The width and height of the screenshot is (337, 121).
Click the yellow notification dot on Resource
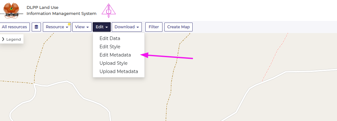point(69,24)
